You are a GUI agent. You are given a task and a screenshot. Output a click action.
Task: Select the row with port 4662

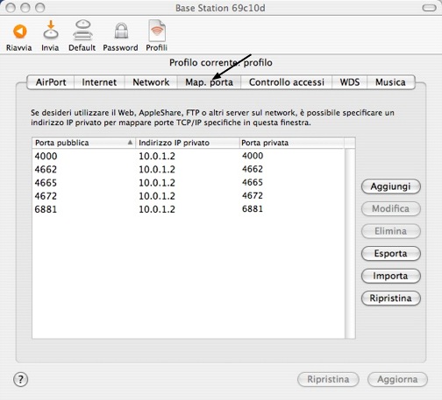click(x=189, y=169)
